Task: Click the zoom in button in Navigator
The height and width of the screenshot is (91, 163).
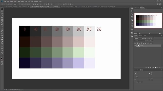Action: click(x=160, y=33)
